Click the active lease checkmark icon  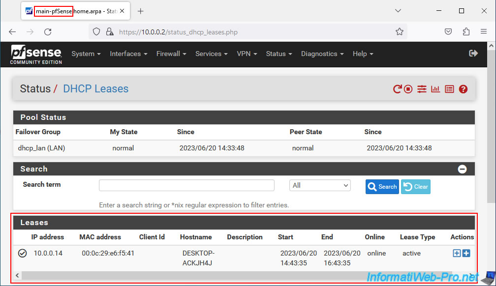click(x=23, y=253)
